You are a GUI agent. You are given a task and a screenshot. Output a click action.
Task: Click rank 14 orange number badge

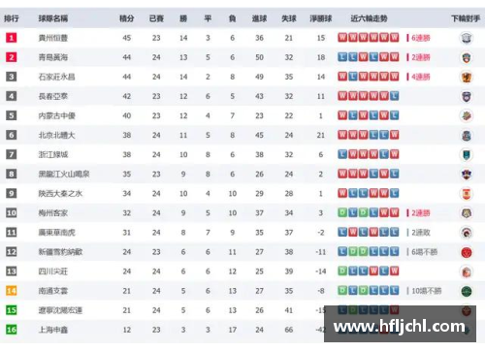[x=12, y=291]
